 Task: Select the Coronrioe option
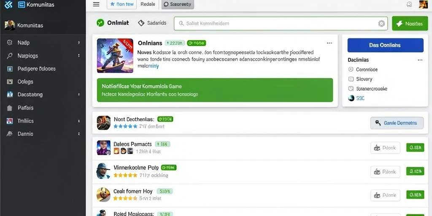pyautogui.click(x=363, y=70)
